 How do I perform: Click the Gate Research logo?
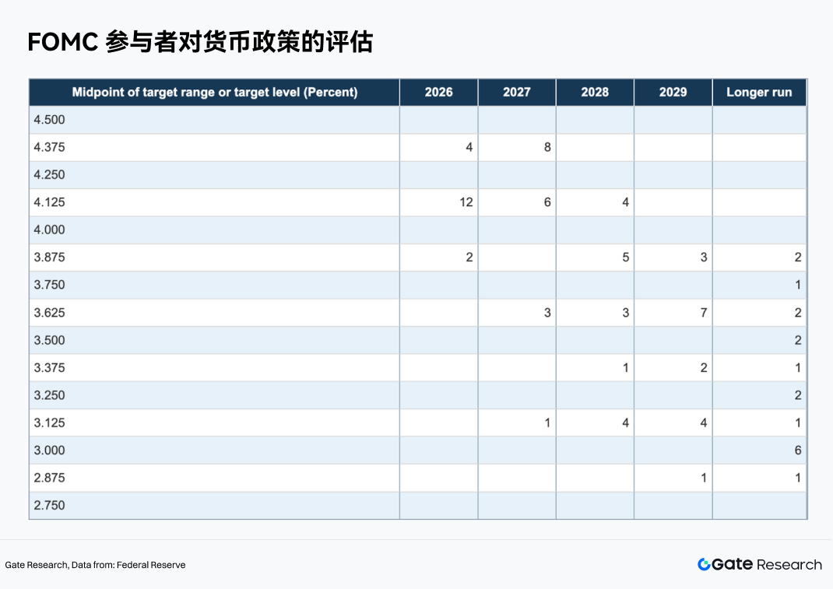click(760, 564)
